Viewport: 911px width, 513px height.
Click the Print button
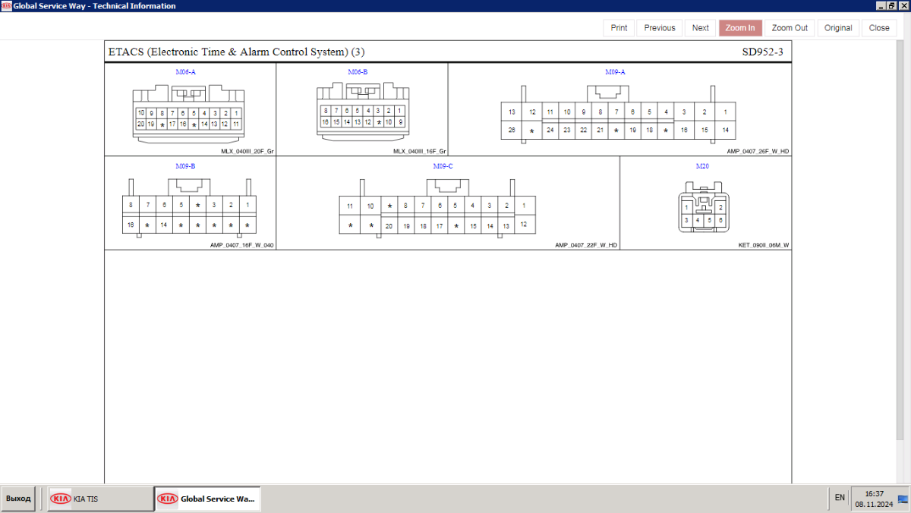tap(619, 28)
